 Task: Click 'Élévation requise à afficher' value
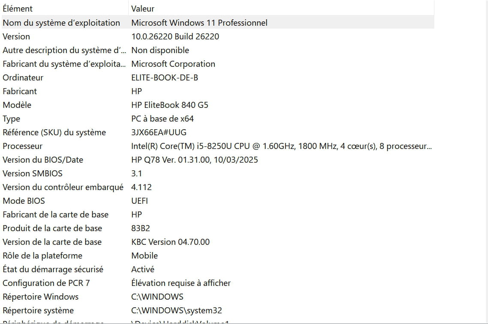click(x=181, y=282)
